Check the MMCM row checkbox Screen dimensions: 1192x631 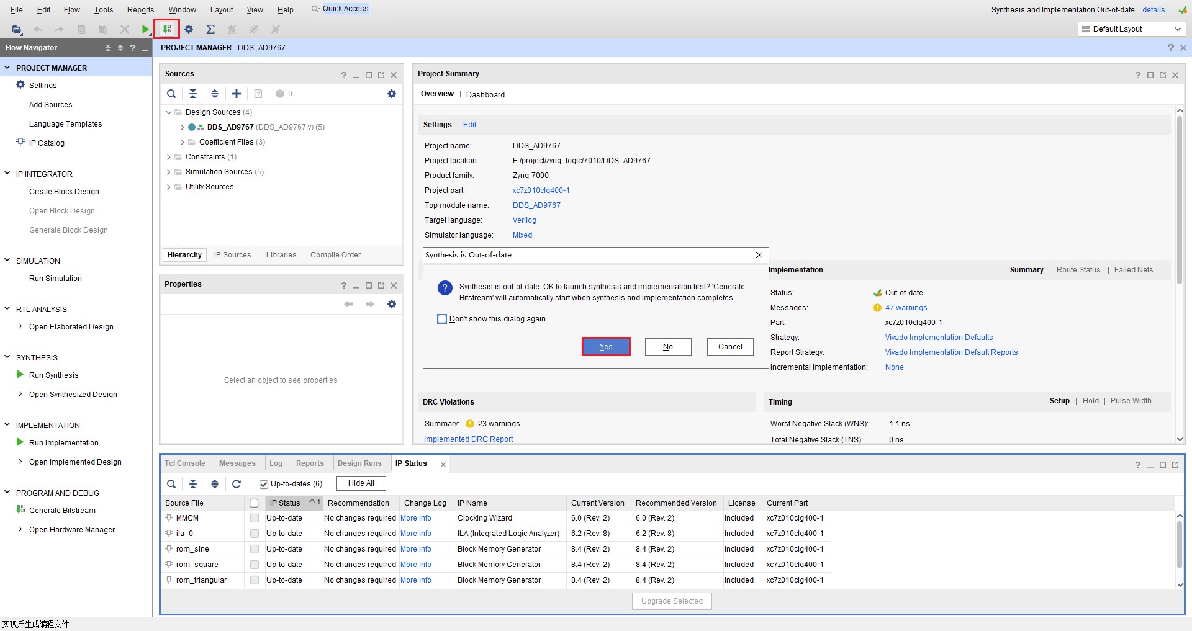click(x=255, y=518)
